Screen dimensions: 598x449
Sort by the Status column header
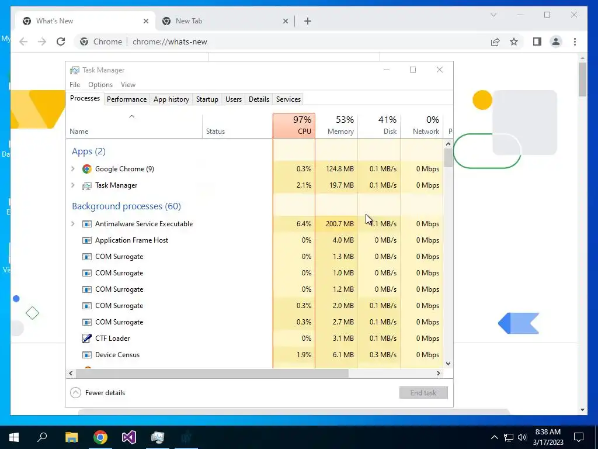click(x=238, y=126)
